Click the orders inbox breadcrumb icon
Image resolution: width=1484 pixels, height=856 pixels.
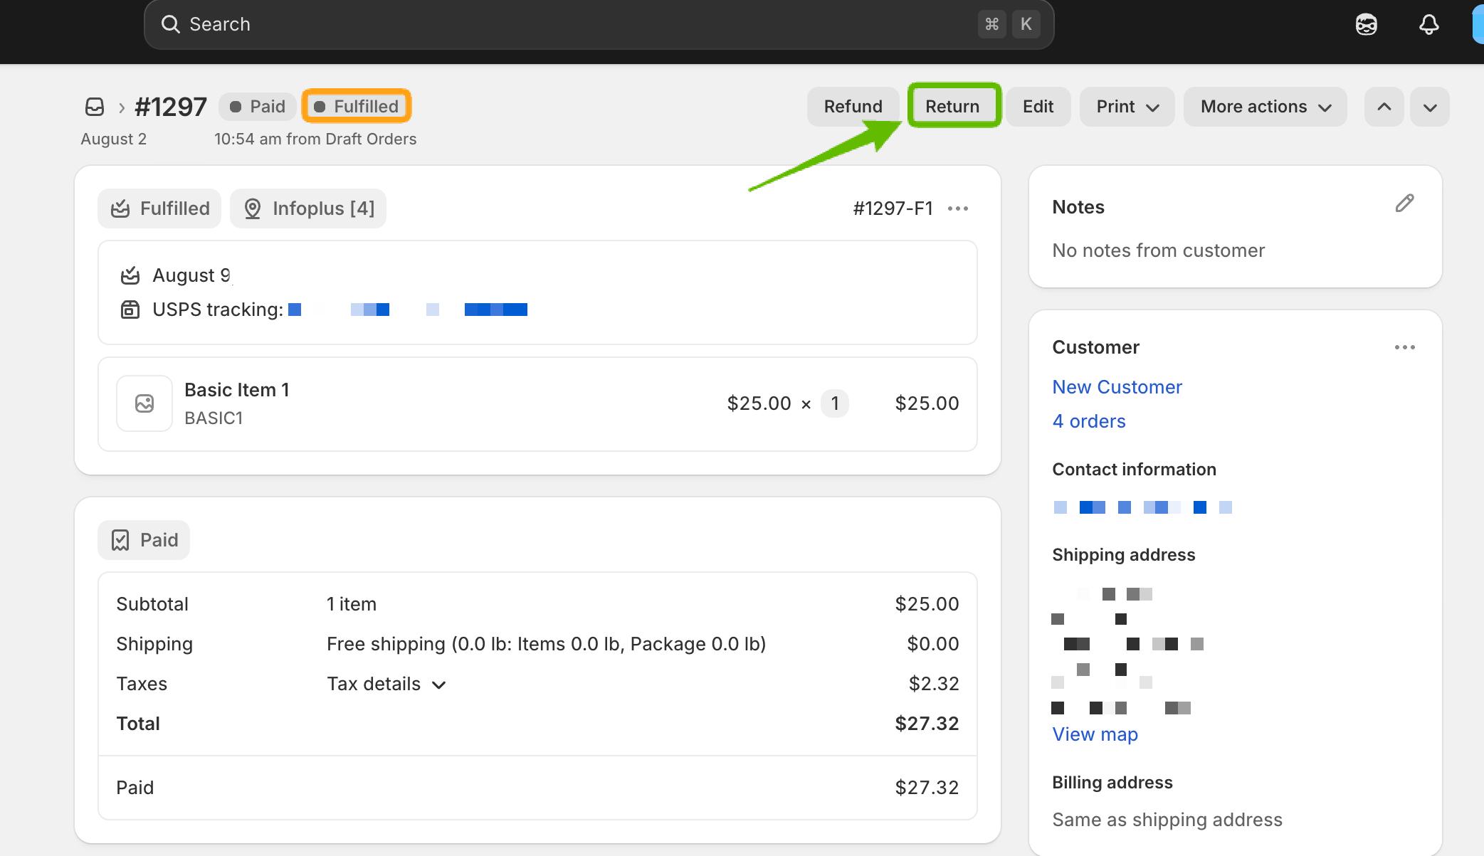95,107
